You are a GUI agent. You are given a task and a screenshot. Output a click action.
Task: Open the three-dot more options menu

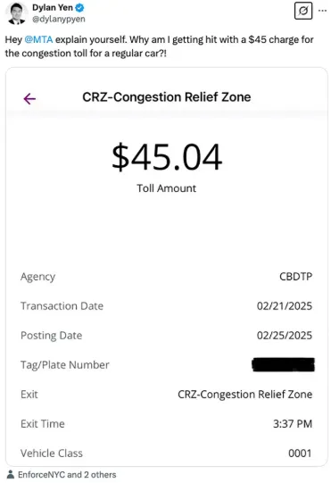322,11
